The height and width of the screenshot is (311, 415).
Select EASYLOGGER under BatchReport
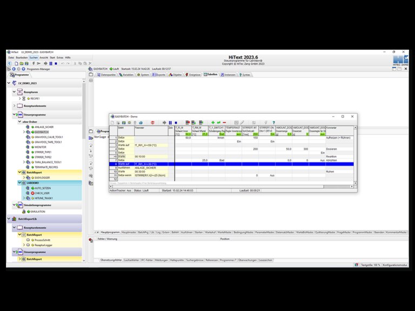pos(42,178)
